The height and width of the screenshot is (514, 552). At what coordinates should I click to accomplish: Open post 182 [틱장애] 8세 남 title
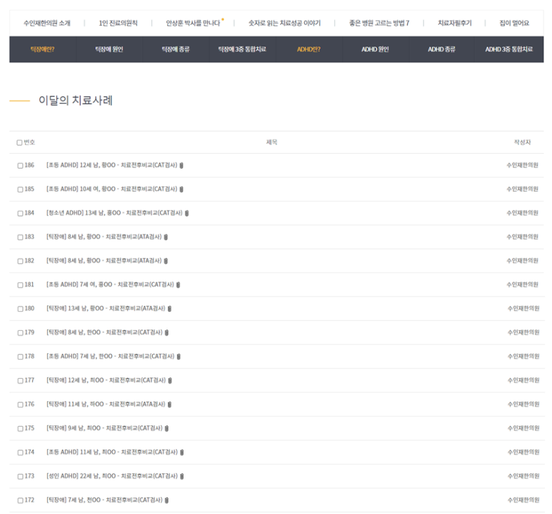[104, 261]
